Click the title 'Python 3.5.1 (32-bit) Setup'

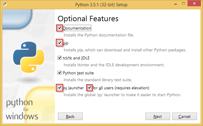(x=101, y=5)
